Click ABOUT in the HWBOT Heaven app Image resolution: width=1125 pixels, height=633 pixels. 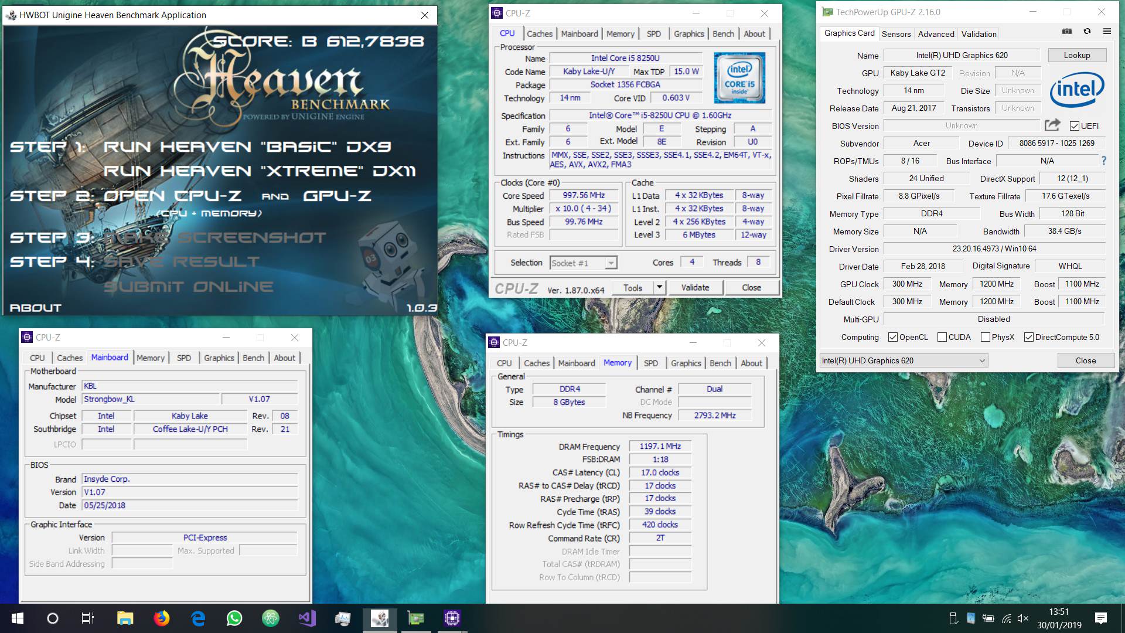35,308
